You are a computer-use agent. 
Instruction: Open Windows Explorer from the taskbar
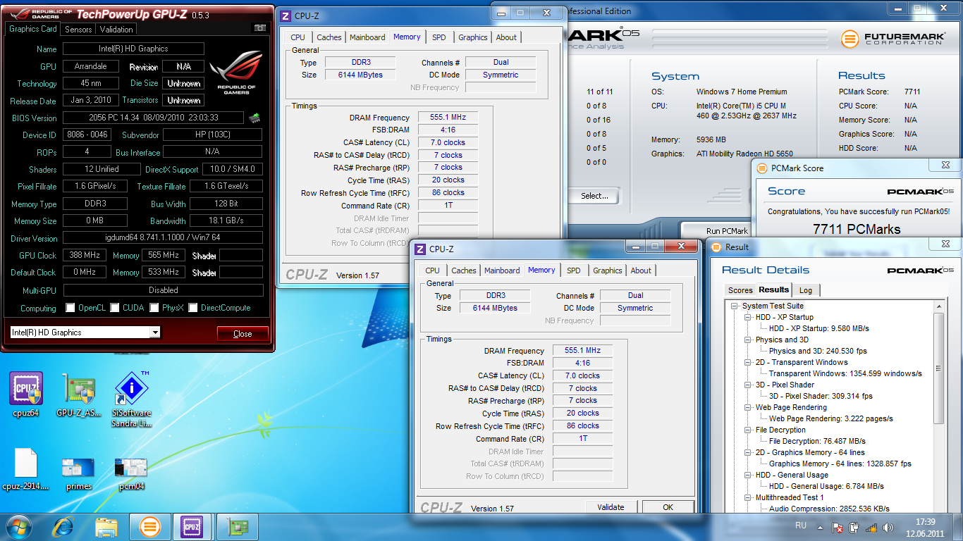tap(106, 527)
